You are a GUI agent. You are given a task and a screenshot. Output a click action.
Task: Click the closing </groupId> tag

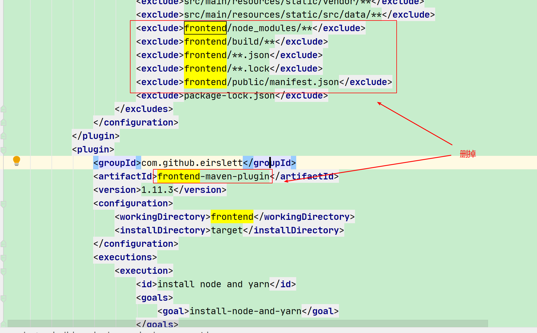click(x=269, y=163)
